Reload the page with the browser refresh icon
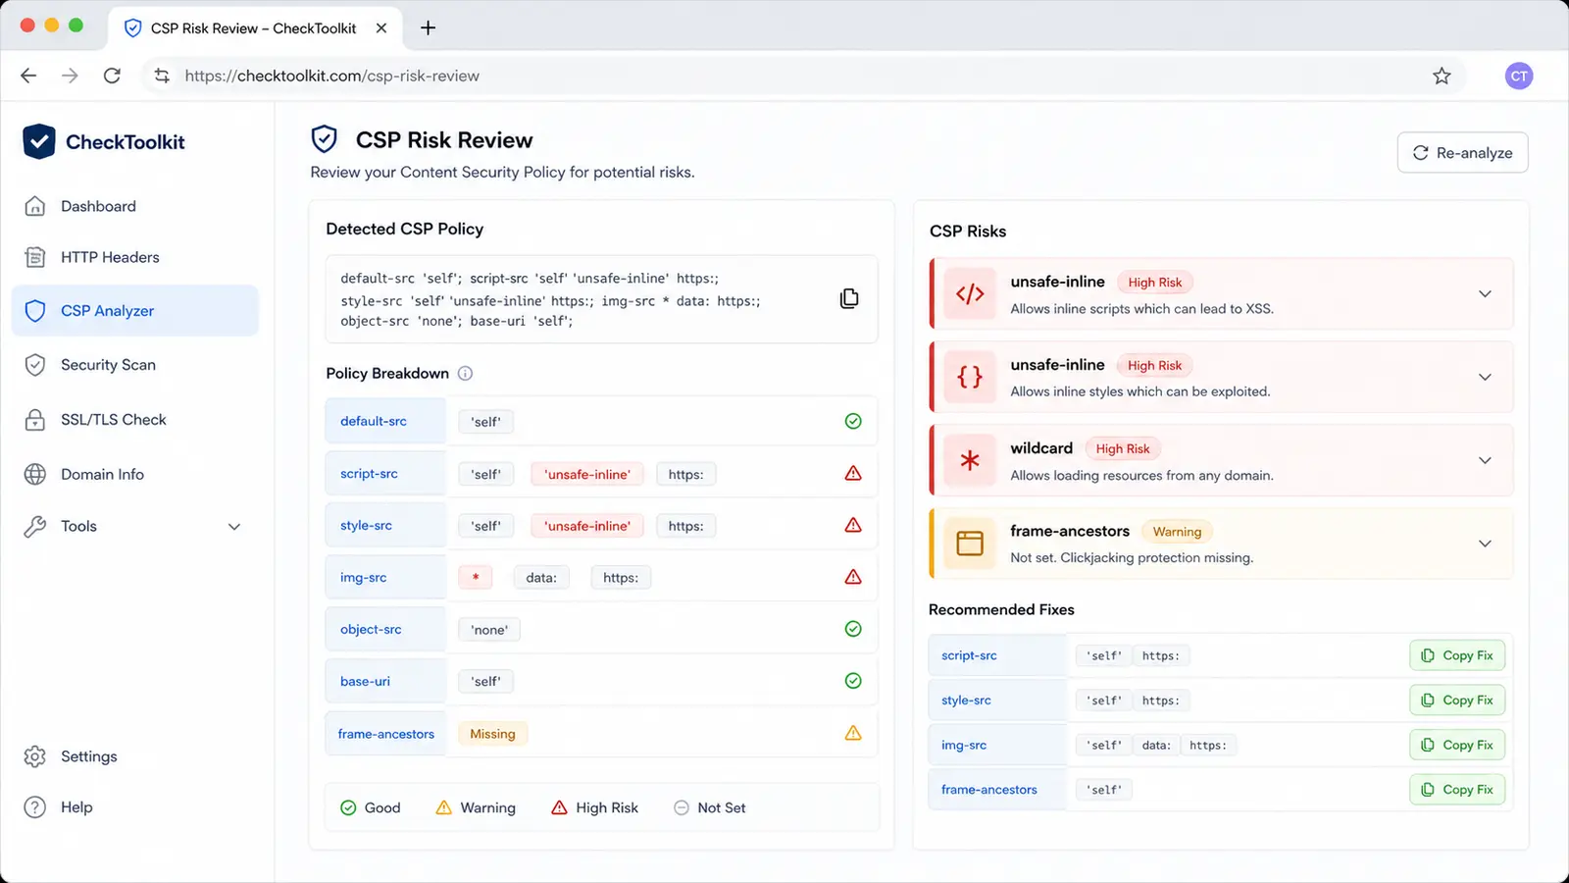 coord(112,76)
